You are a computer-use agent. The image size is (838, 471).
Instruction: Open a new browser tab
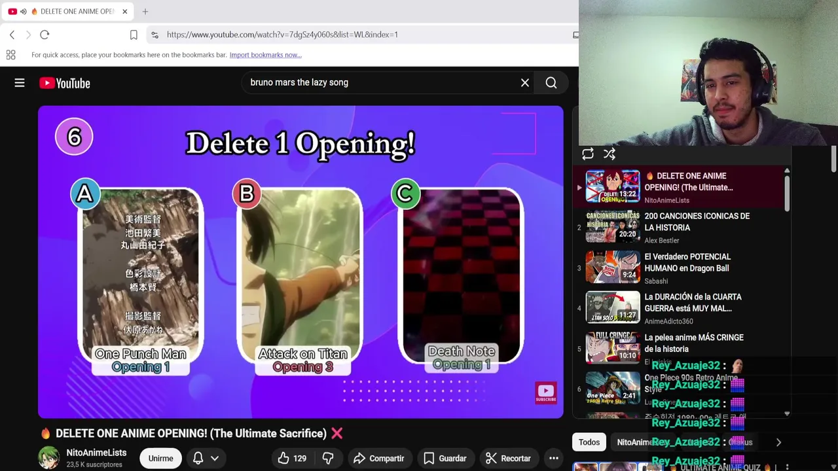(145, 11)
